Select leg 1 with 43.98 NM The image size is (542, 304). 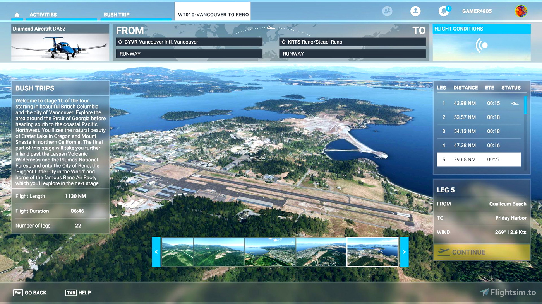point(479,103)
